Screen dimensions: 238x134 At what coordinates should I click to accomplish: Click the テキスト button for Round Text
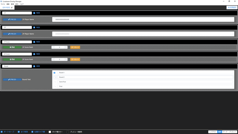(x=12, y=80)
